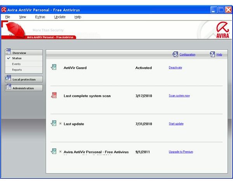The width and height of the screenshot is (233, 181).
Task: Close the Avira window
Action: [228, 10]
